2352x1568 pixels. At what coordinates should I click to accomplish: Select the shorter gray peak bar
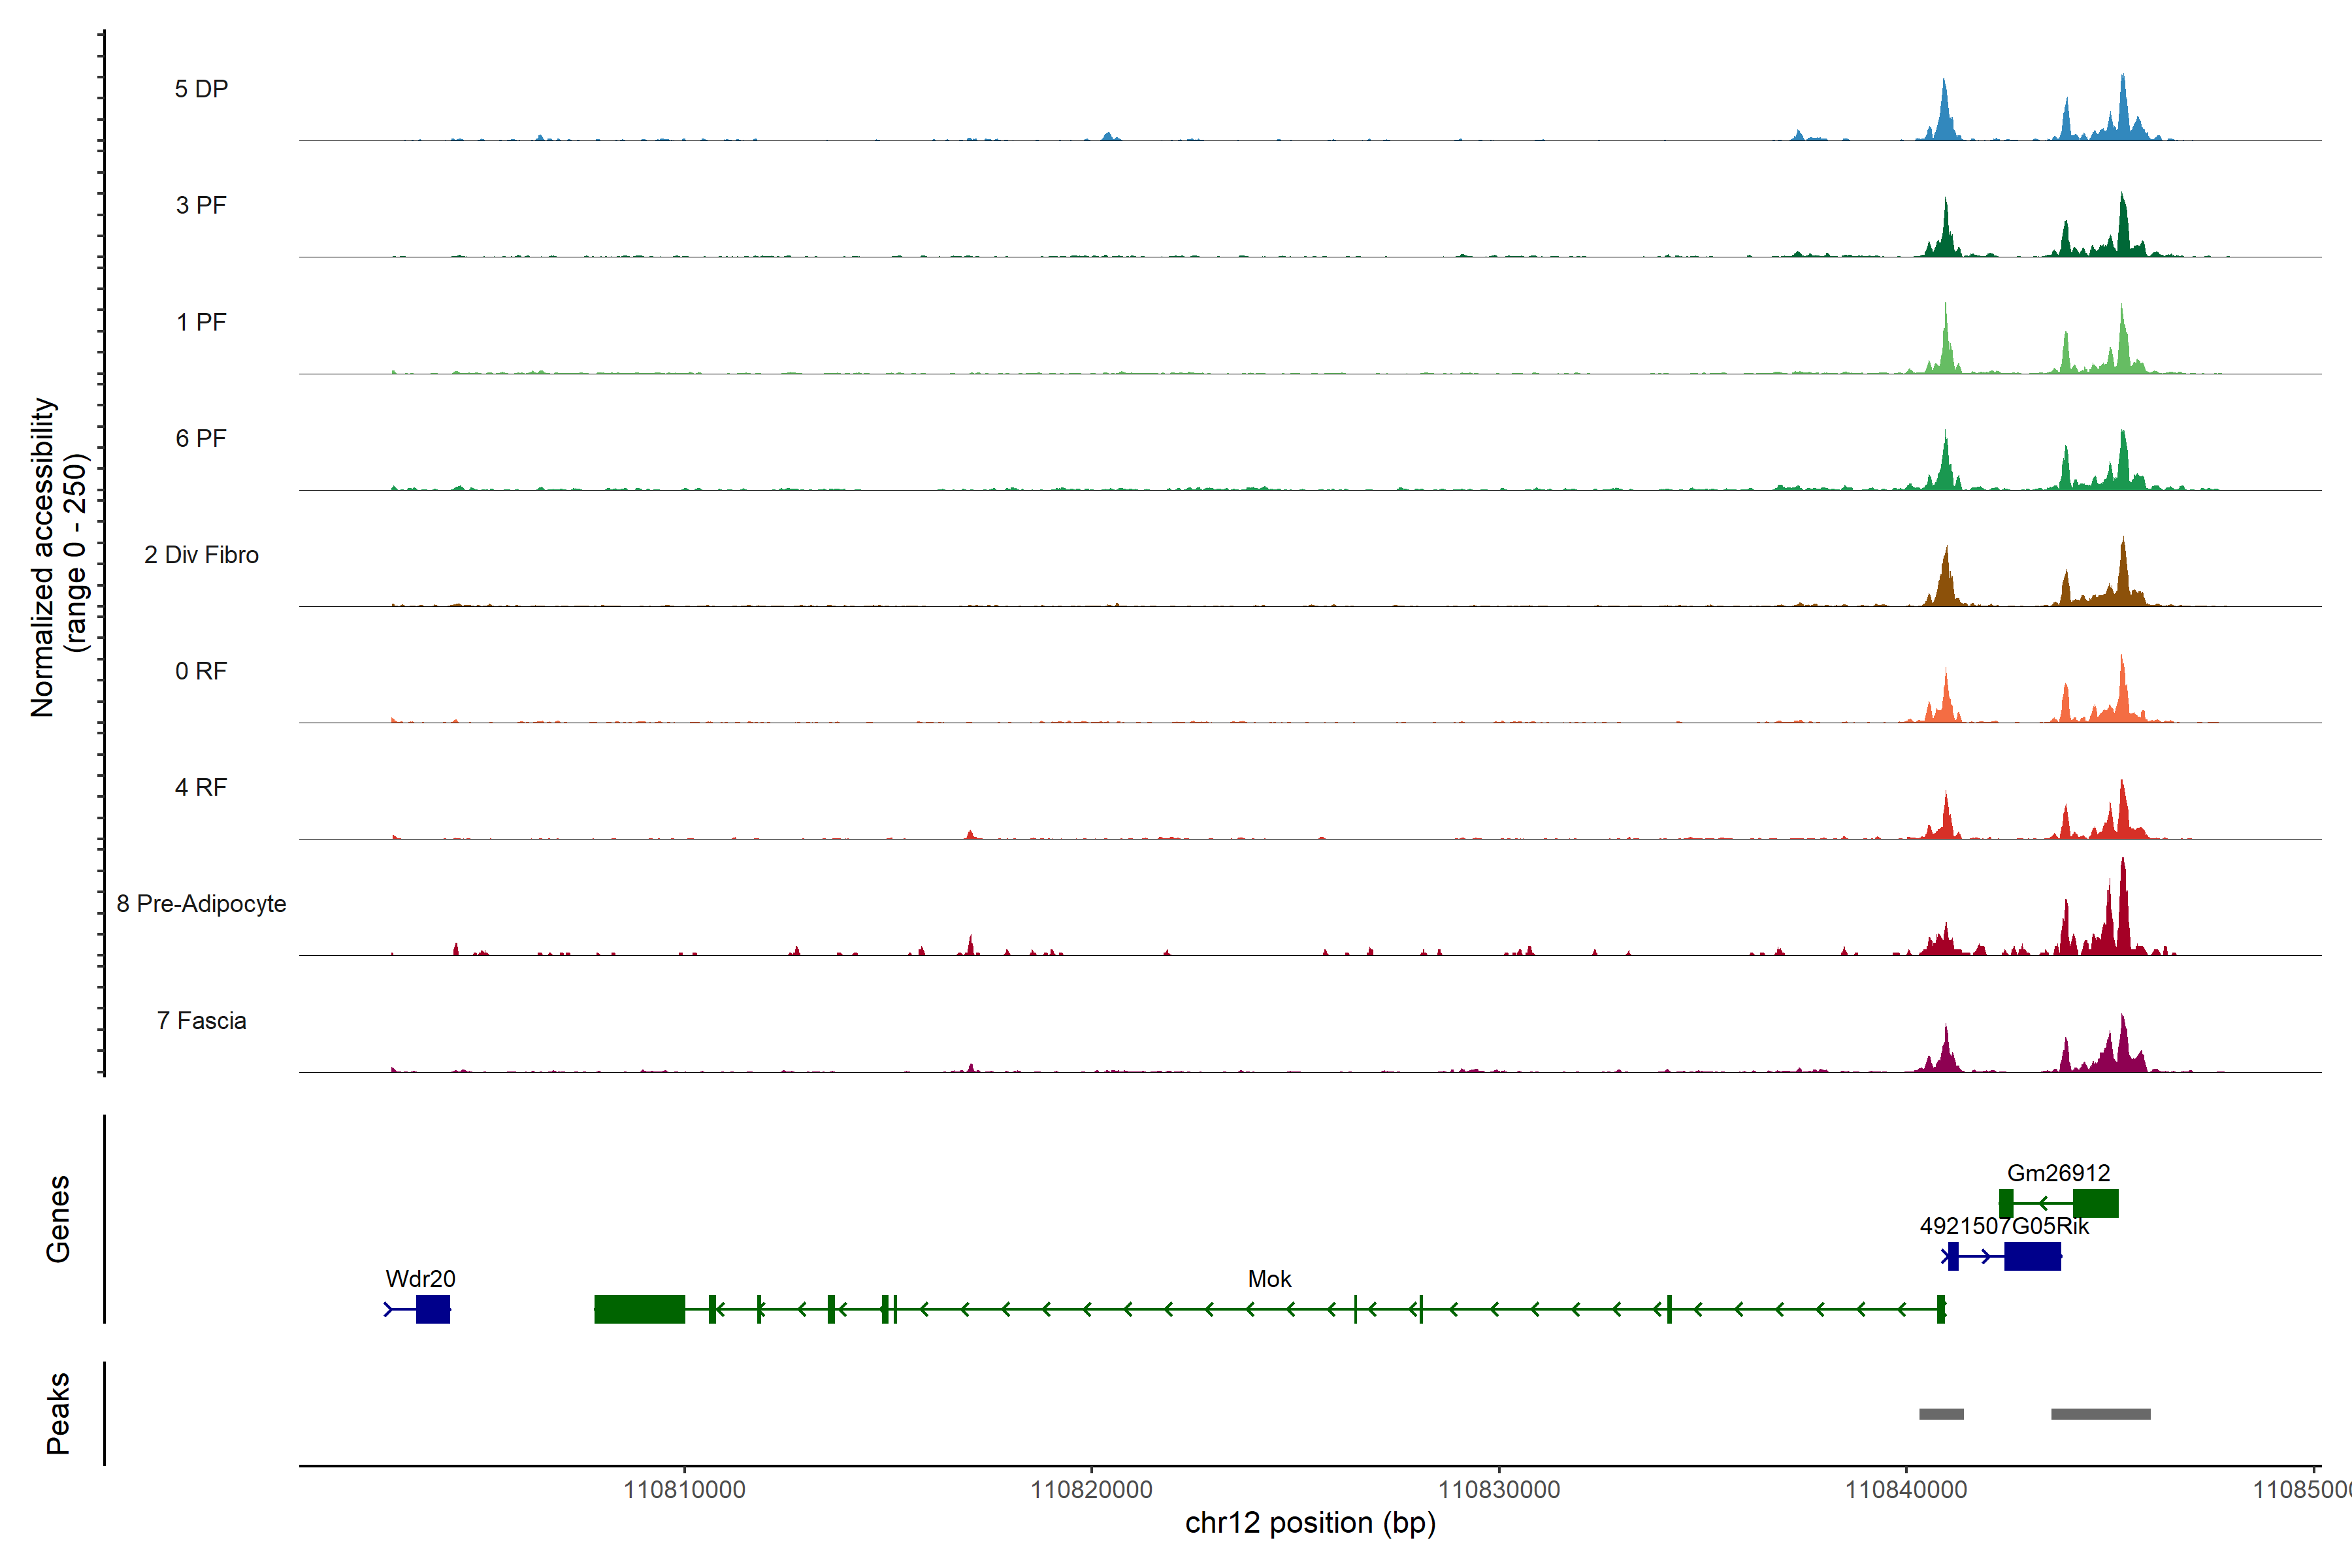click(1941, 1414)
